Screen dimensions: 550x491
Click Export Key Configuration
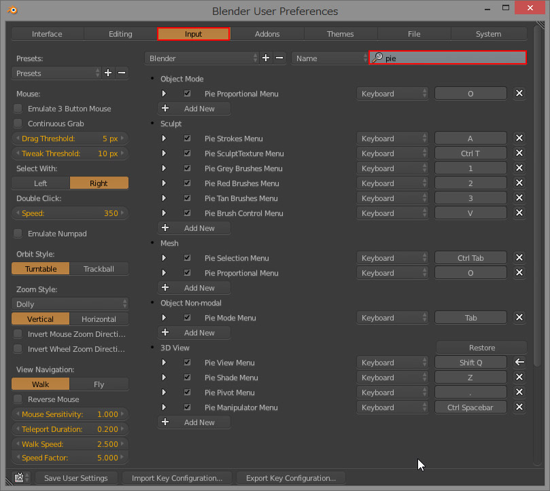[291, 478]
